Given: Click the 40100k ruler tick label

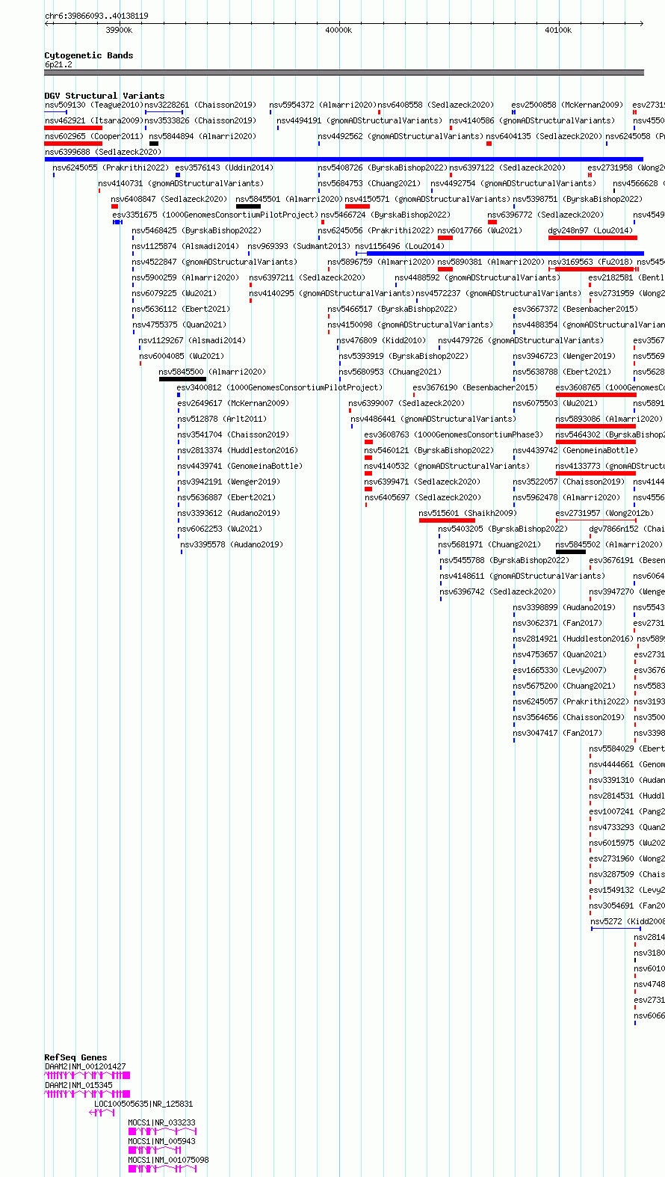Looking at the screenshot, I should 558,30.
